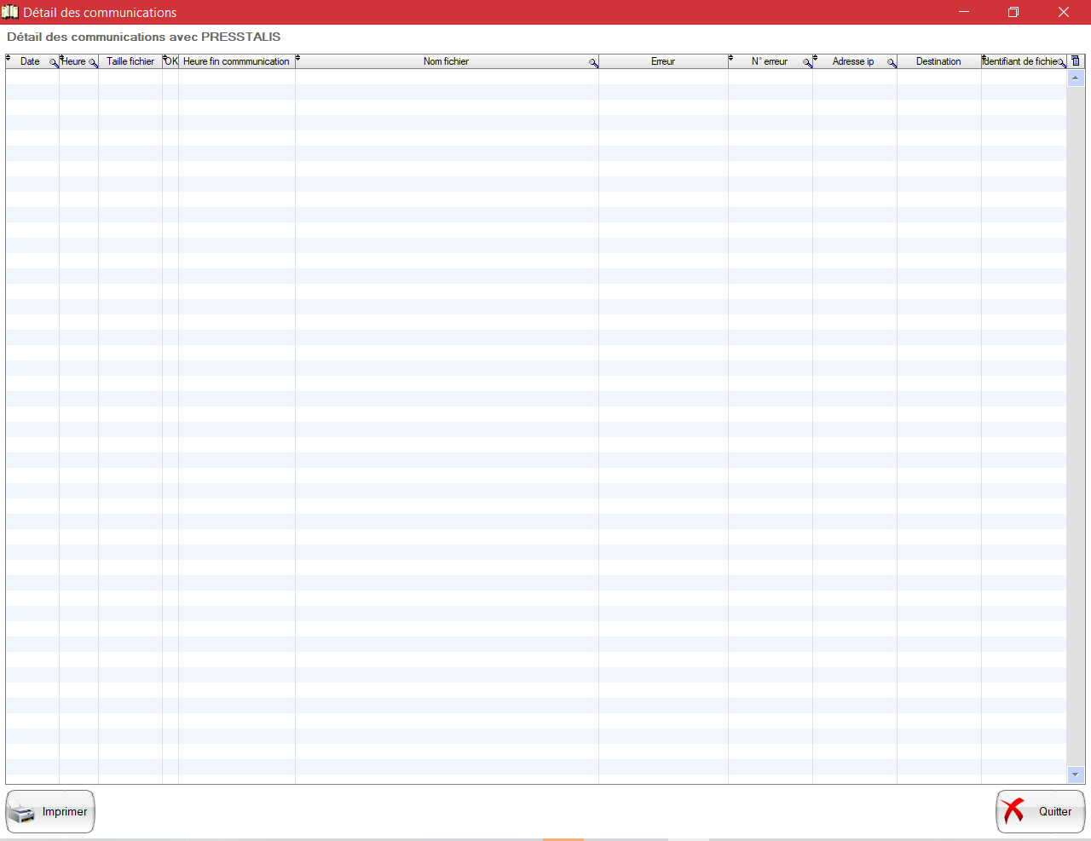Click the app icon in title bar
This screenshot has height=841, width=1091.
(10, 12)
